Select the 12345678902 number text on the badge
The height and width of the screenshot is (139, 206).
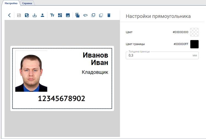pos(61,98)
